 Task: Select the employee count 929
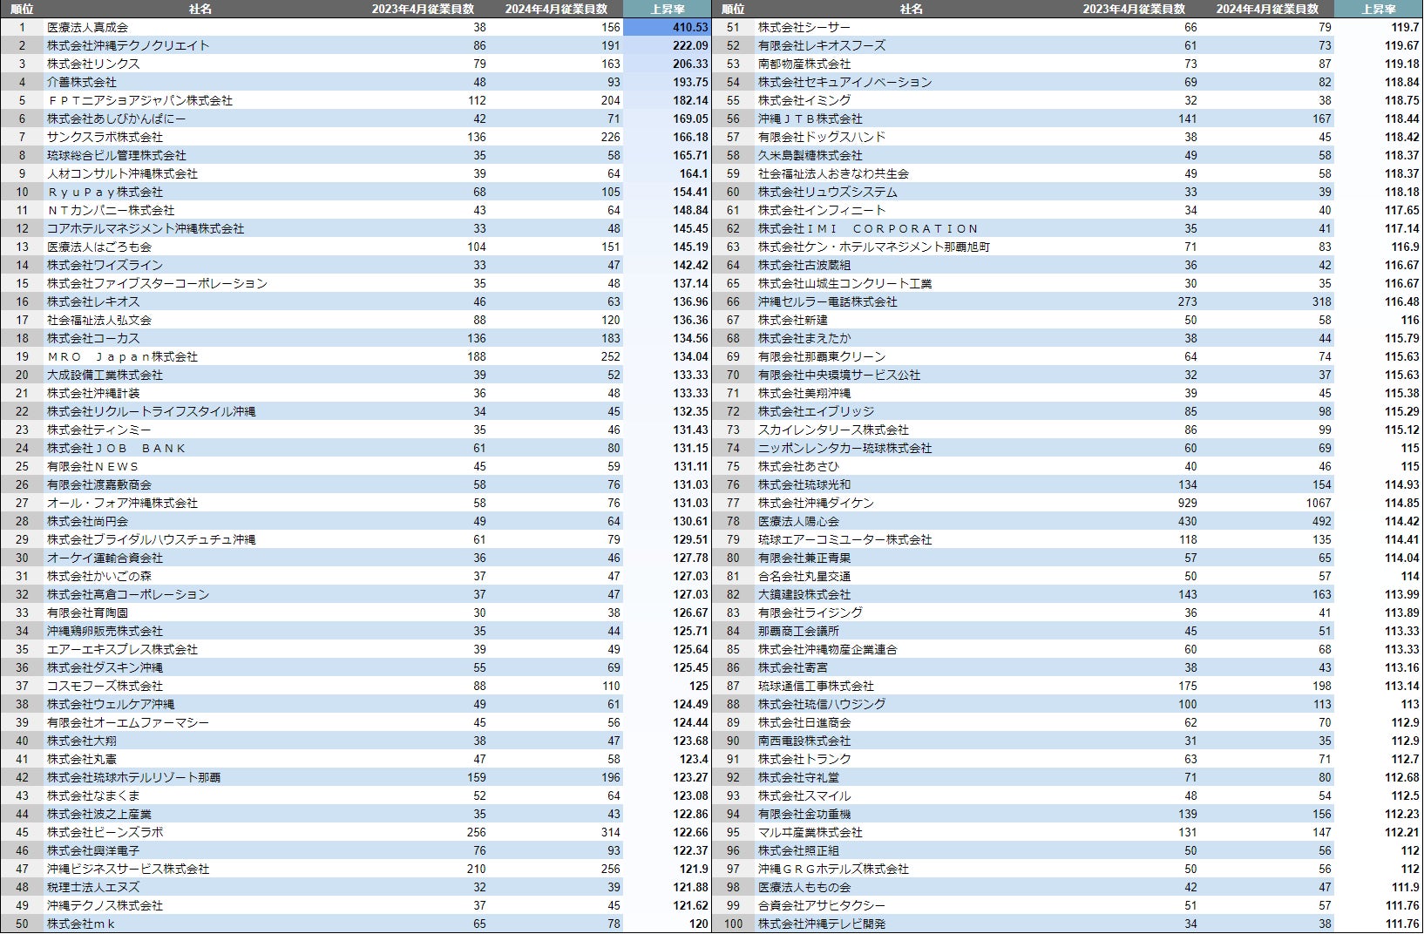tap(1187, 503)
